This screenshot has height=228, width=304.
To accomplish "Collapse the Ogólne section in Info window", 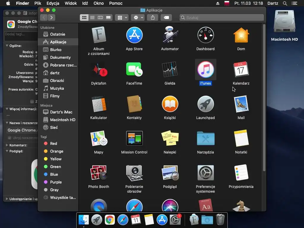I will pyautogui.click(x=7, y=46).
